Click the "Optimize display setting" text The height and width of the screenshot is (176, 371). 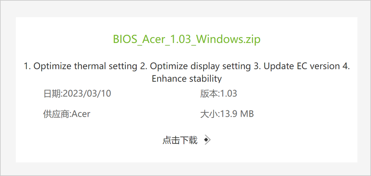coord(200,66)
